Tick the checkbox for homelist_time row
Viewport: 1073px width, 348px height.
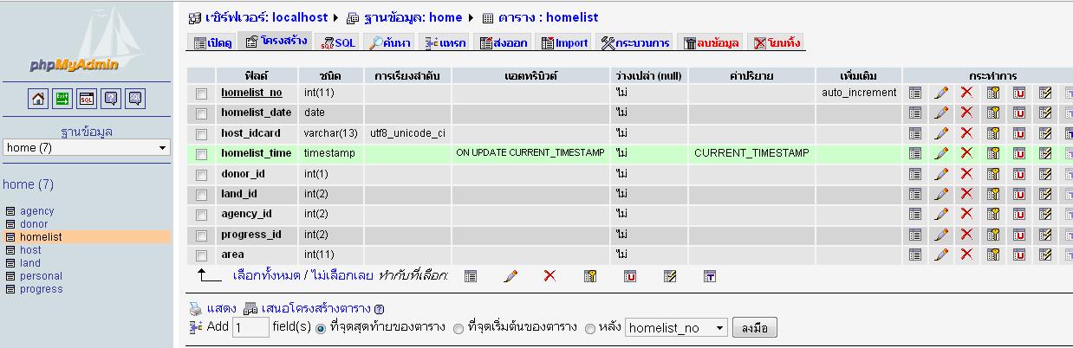point(201,154)
